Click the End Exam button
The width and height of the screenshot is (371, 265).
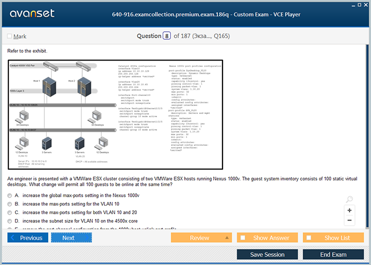[x=333, y=254]
